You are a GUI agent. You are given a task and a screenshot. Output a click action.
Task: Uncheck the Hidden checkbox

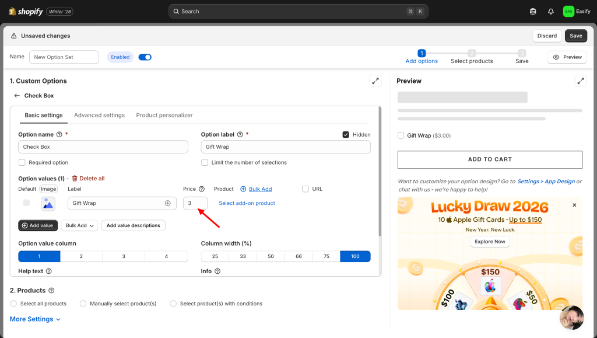346,134
